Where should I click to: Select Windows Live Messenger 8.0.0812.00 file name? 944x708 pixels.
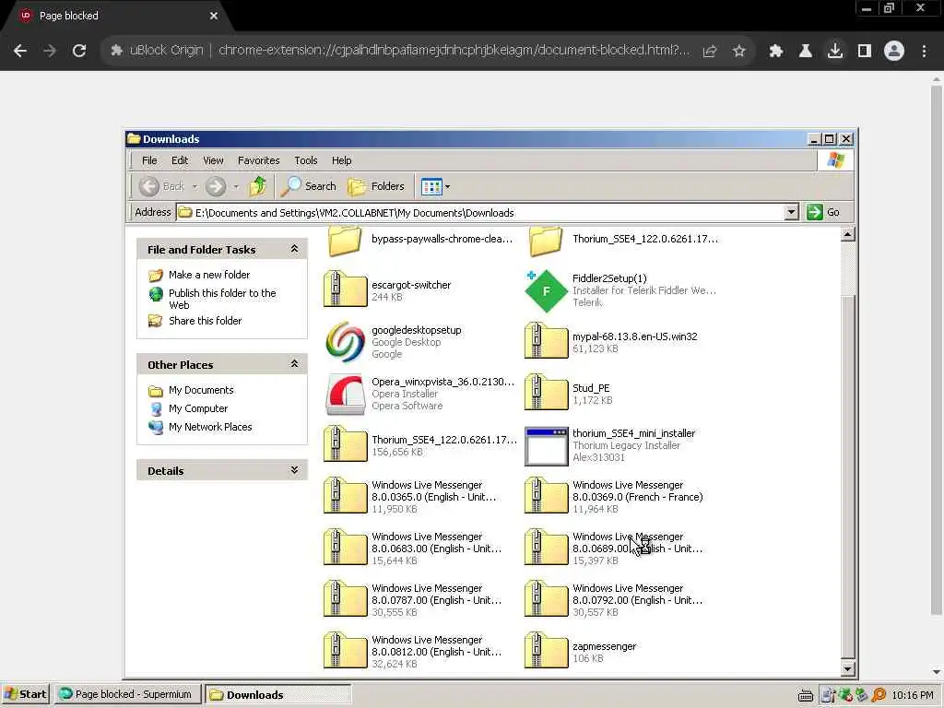click(x=436, y=645)
